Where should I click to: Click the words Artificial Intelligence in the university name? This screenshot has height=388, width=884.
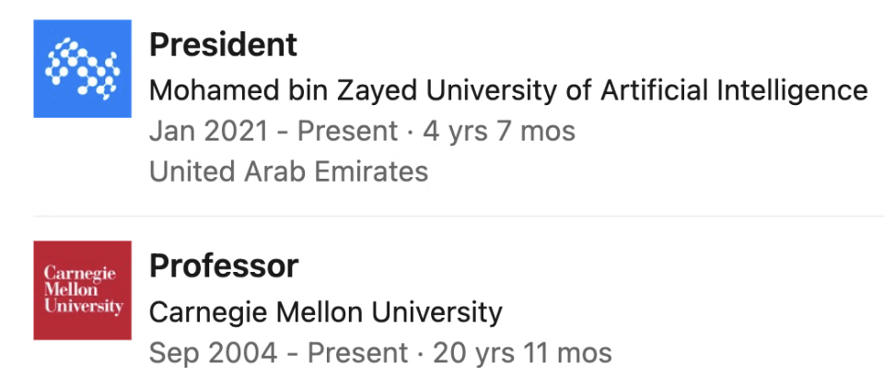(734, 90)
